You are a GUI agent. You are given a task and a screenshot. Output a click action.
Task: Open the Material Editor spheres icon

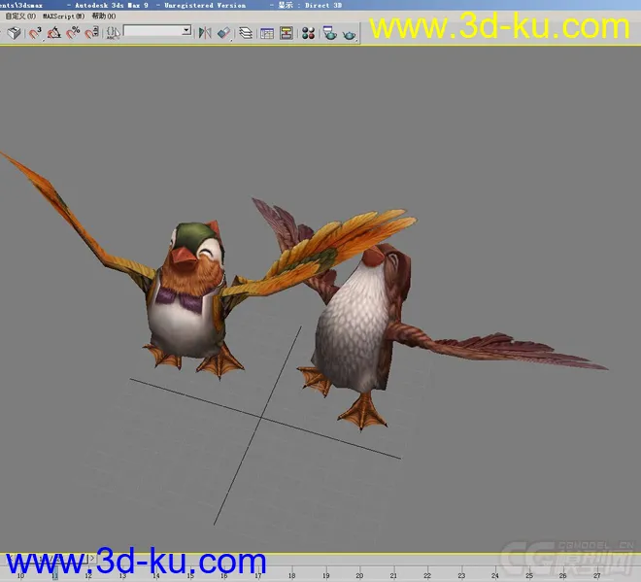pyautogui.click(x=308, y=33)
